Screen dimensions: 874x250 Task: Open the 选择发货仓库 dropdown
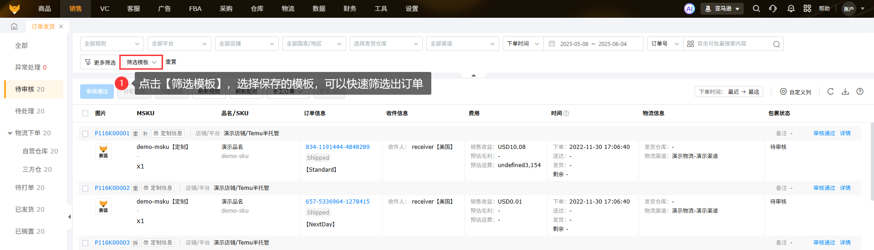point(386,44)
